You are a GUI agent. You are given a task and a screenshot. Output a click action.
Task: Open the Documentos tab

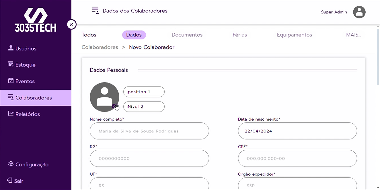(x=187, y=35)
